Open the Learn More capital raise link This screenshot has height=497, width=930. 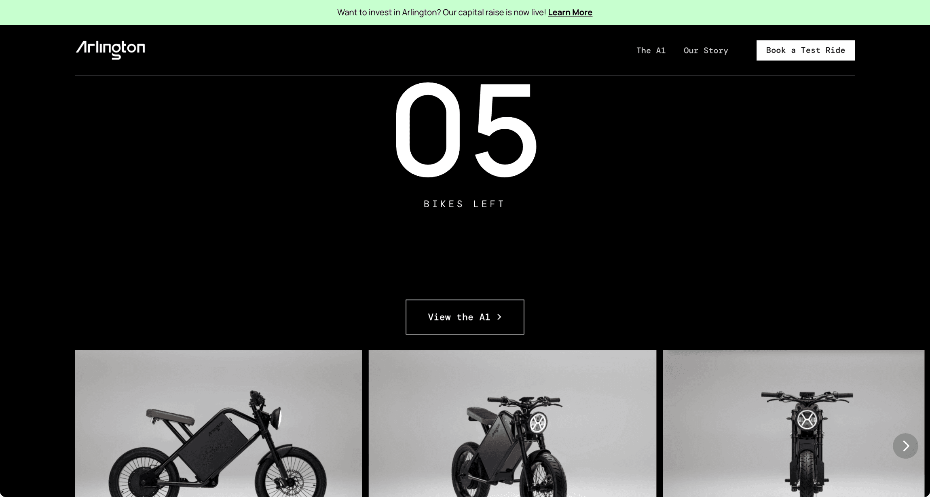point(570,13)
